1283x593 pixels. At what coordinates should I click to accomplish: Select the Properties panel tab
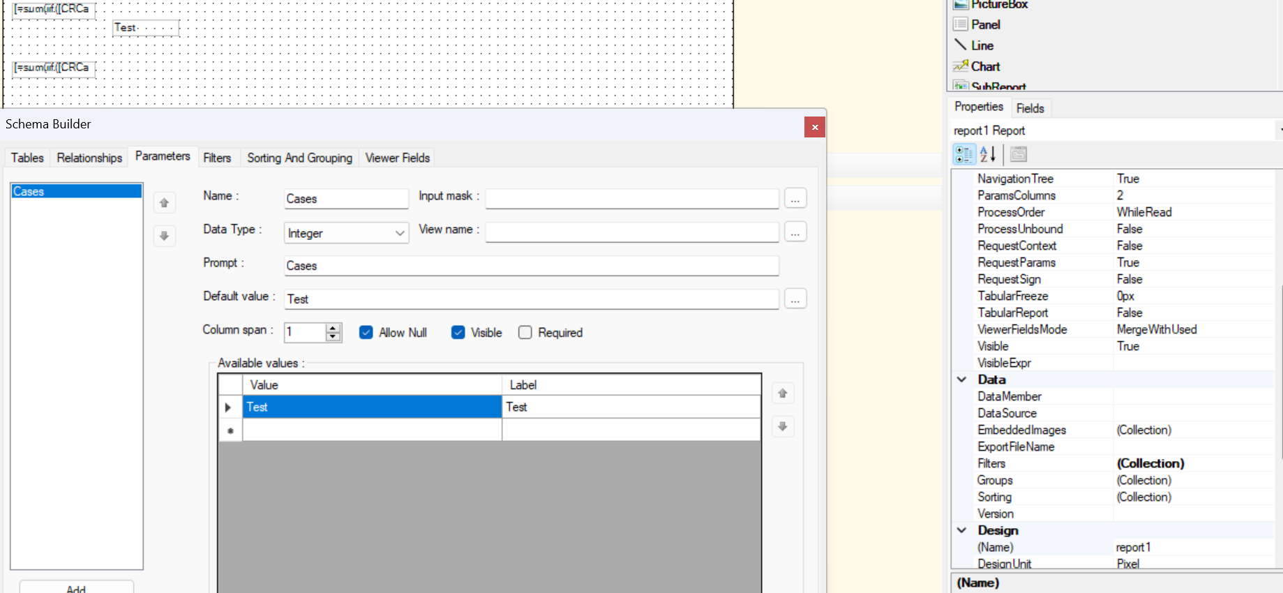979,107
